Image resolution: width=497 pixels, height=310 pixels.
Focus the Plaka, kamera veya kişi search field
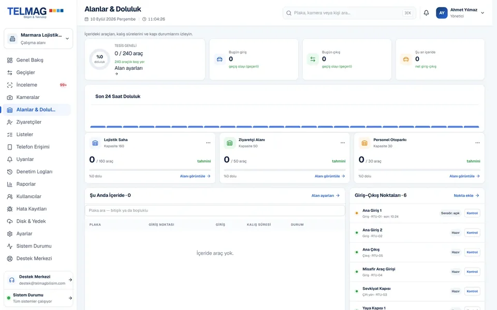click(349, 13)
